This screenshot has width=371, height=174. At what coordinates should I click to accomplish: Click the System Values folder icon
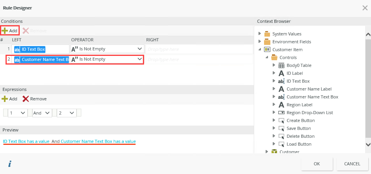(267, 34)
